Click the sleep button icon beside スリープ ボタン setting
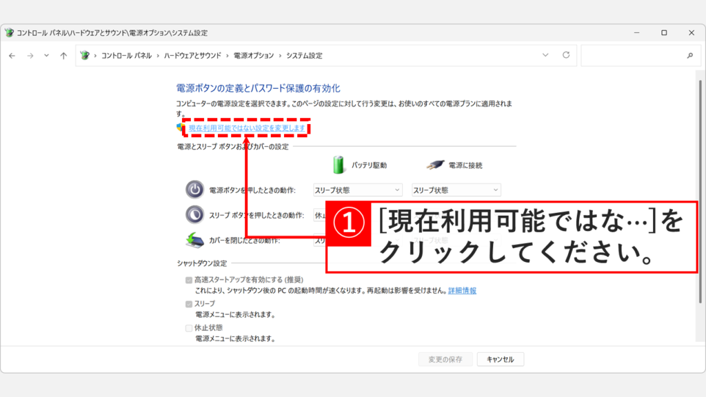The height and width of the screenshot is (397, 706). (x=196, y=214)
